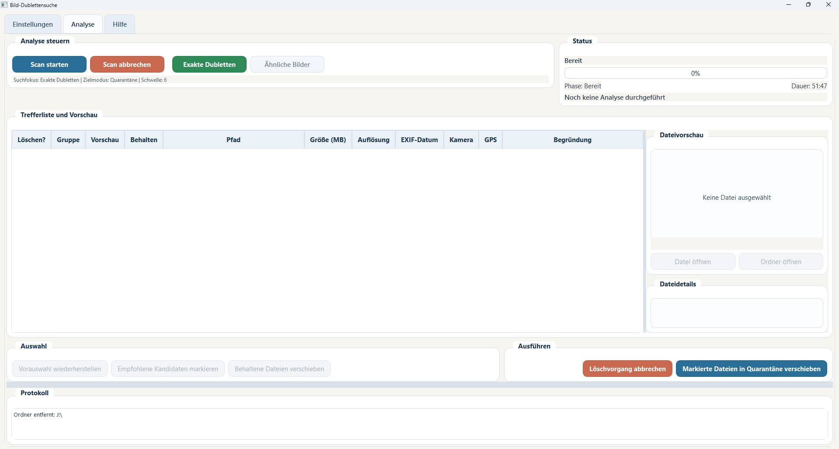Sort by the EXIF-Datum column header

pyautogui.click(x=419, y=139)
